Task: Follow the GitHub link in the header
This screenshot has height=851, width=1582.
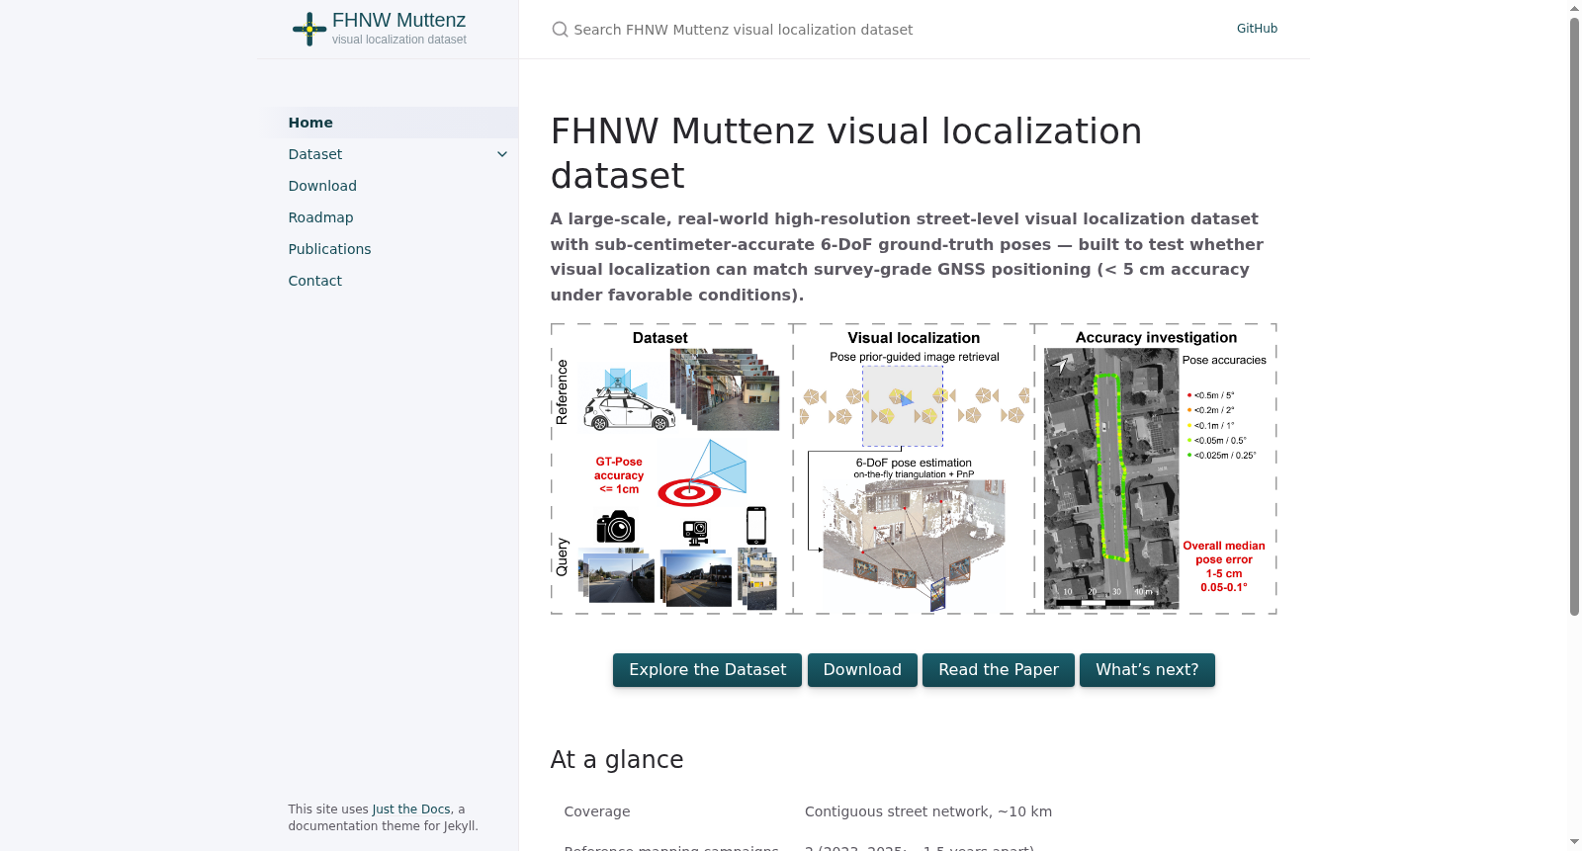Action: (x=1257, y=29)
